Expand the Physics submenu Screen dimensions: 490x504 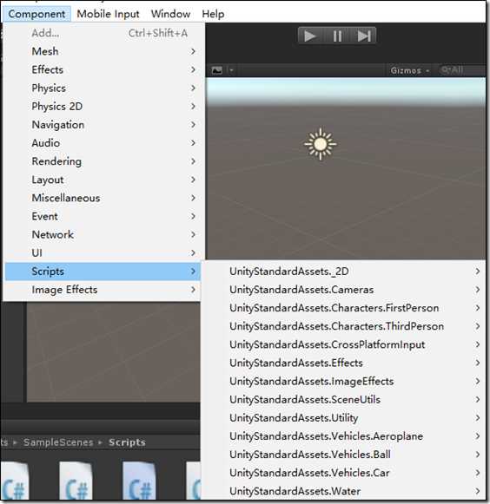click(x=103, y=88)
